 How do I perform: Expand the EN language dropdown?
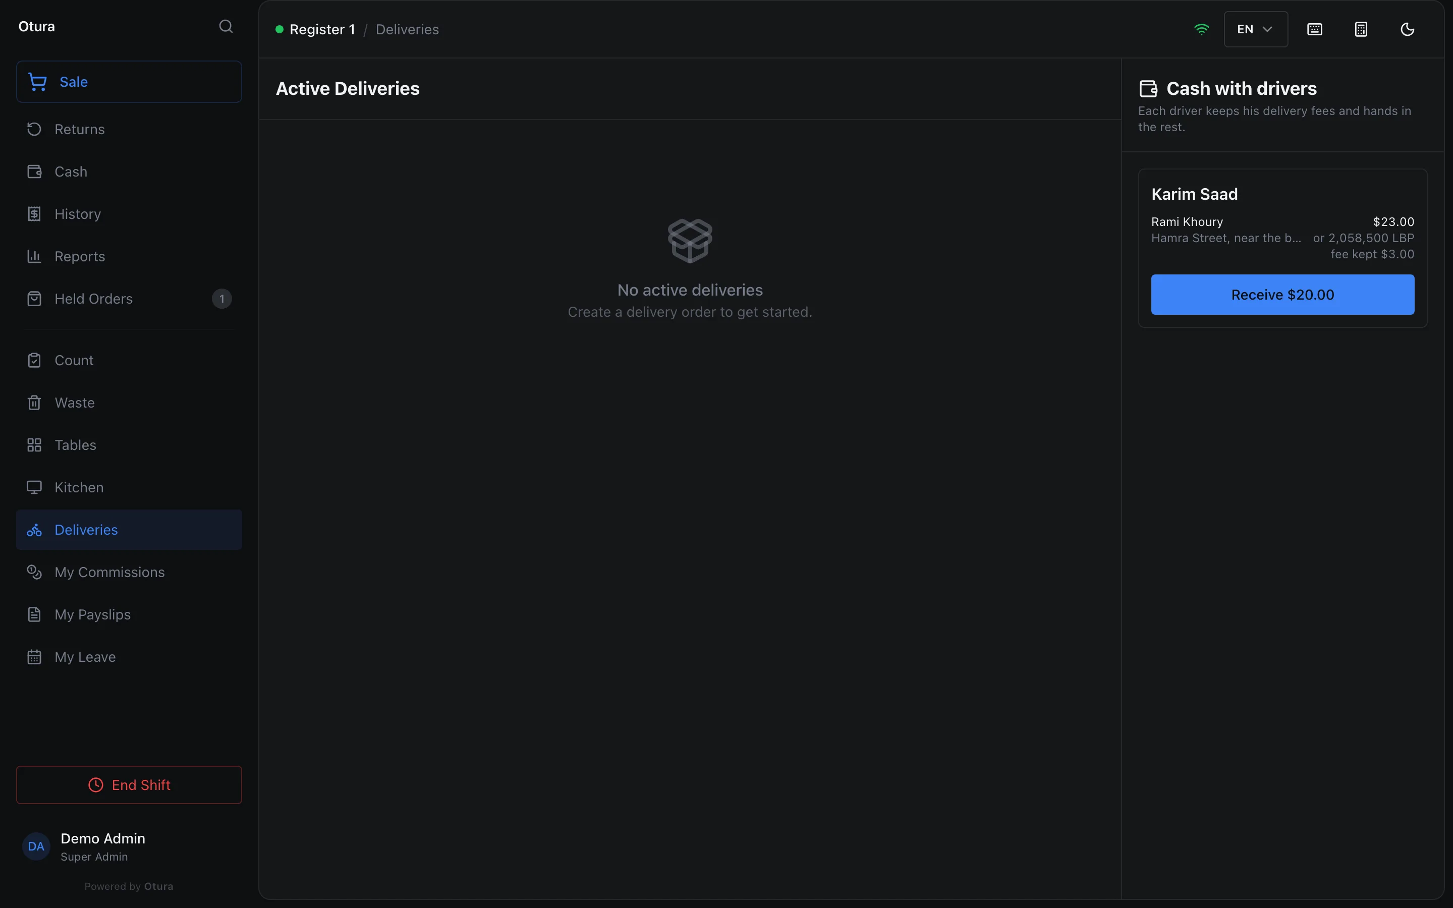(x=1255, y=29)
